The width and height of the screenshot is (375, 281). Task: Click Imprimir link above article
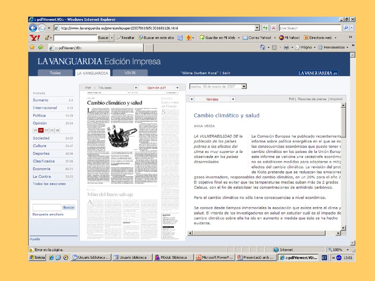click(x=337, y=99)
